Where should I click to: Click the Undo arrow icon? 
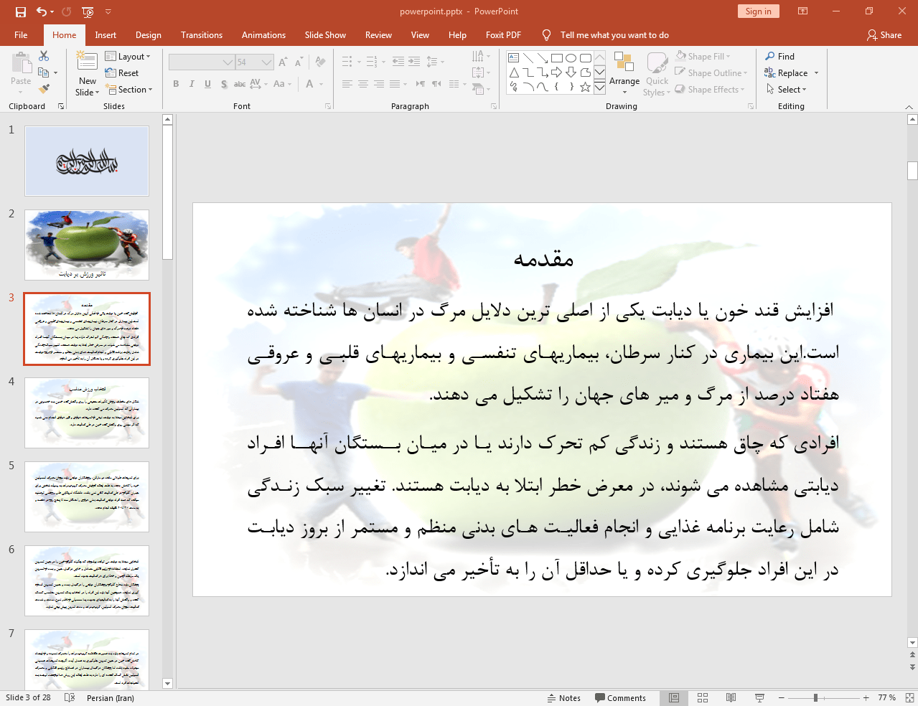(42, 11)
